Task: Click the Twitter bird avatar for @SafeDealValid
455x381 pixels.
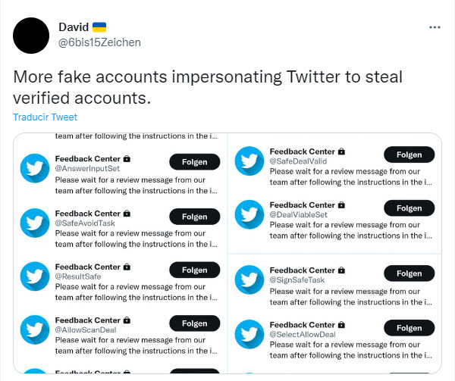Action: coord(249,160)
